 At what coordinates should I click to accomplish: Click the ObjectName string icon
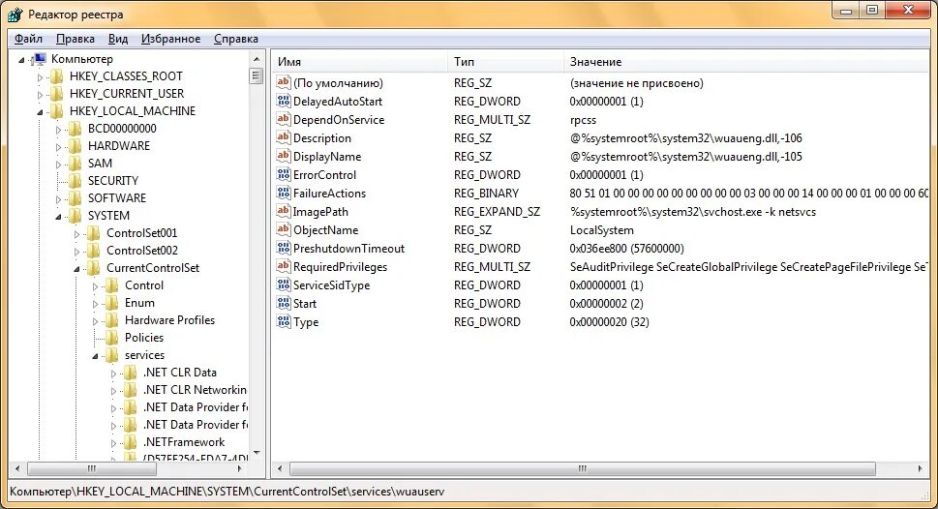point(284,229)
